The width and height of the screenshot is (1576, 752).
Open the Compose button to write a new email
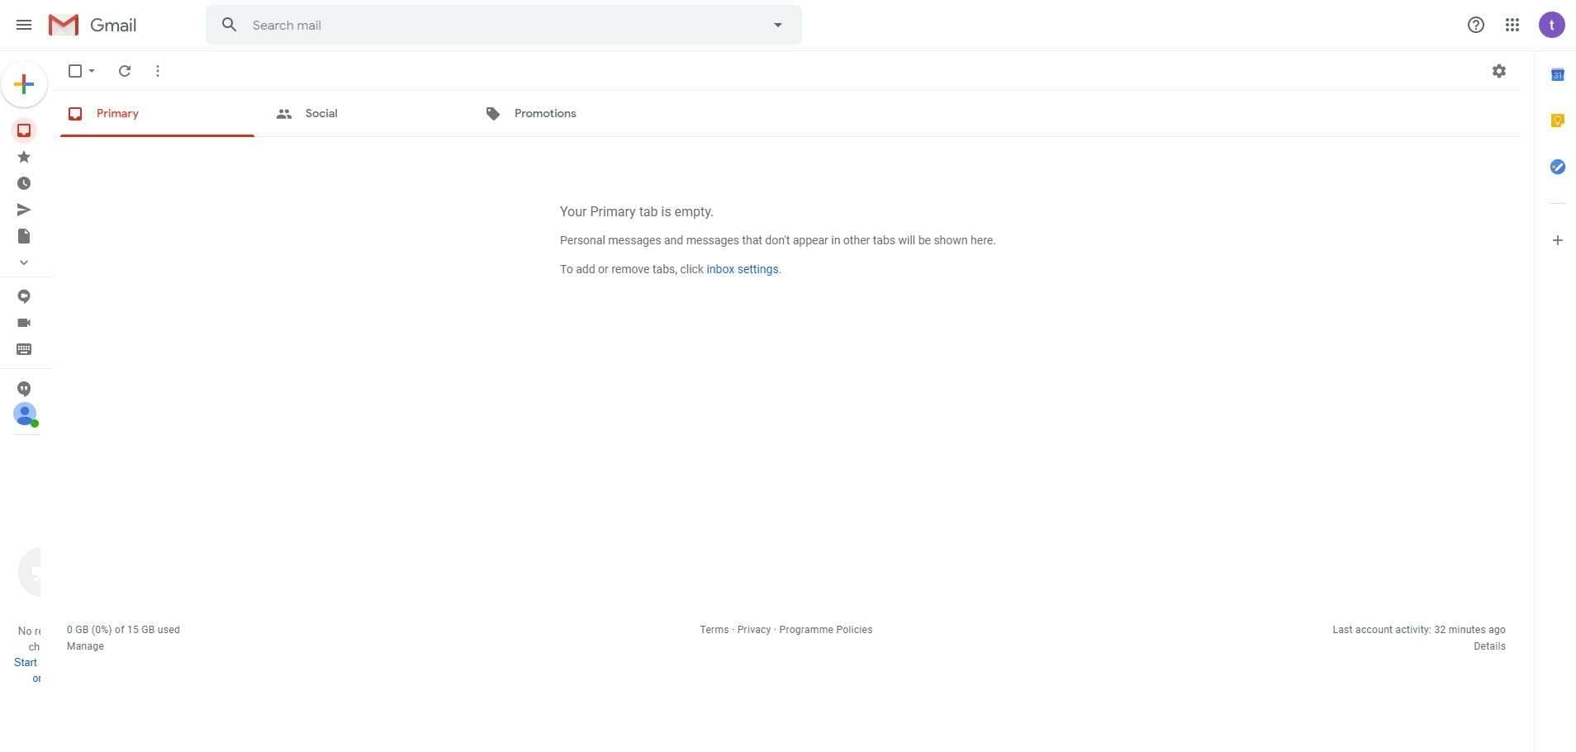point(24,83)
